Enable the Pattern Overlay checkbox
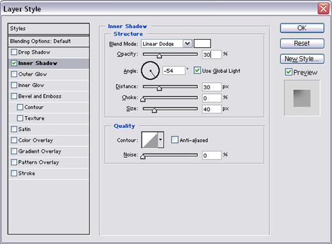Image resolution: width=332 pixels, height=244 pixels. pyautogui.click(x=14, y=162)
